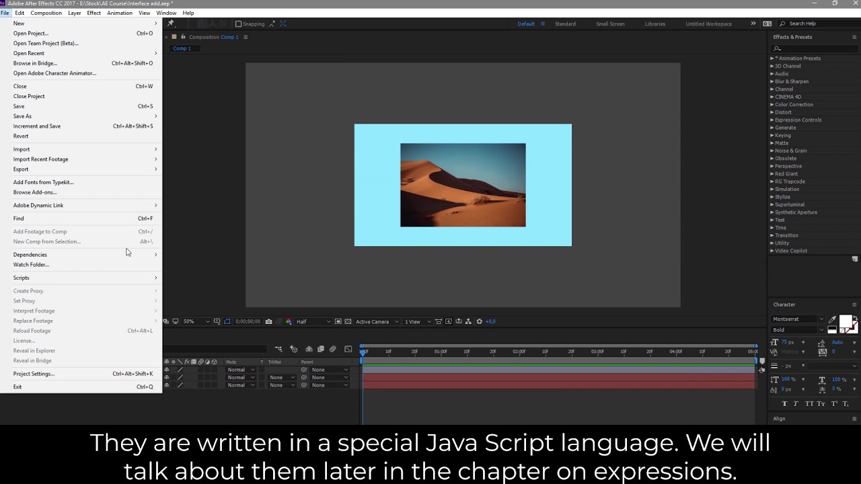The image size is (861, 484).
Task: Enable the Snapping checkbox
Action: 238,24
